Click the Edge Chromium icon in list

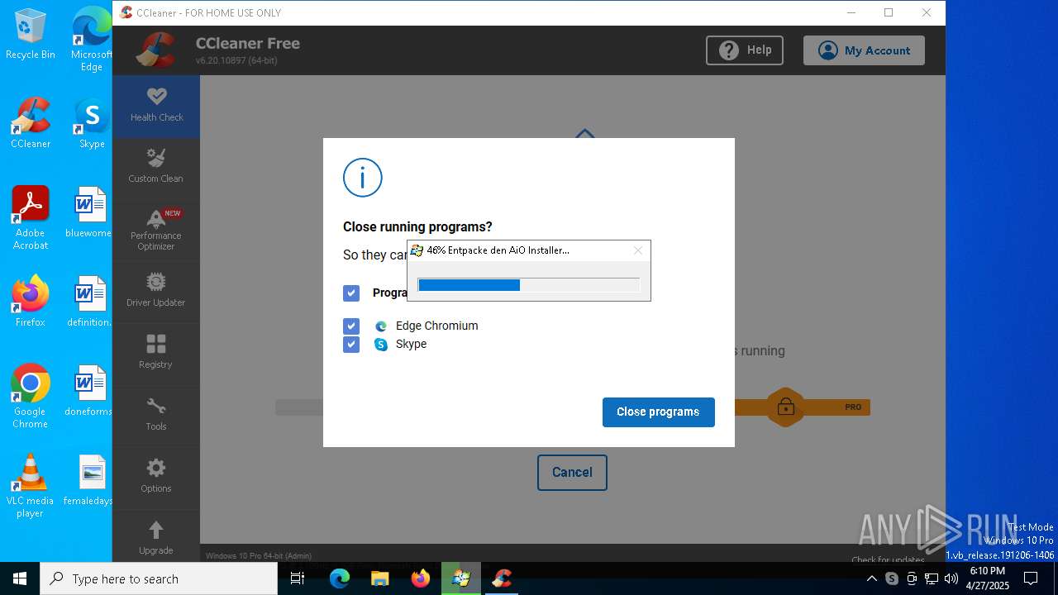pos(381,326)
